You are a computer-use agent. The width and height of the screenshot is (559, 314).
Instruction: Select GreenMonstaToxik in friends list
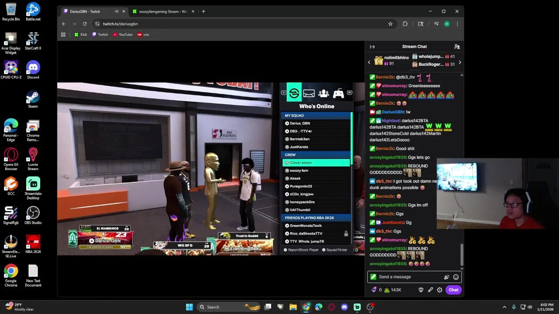pos(316,225)
